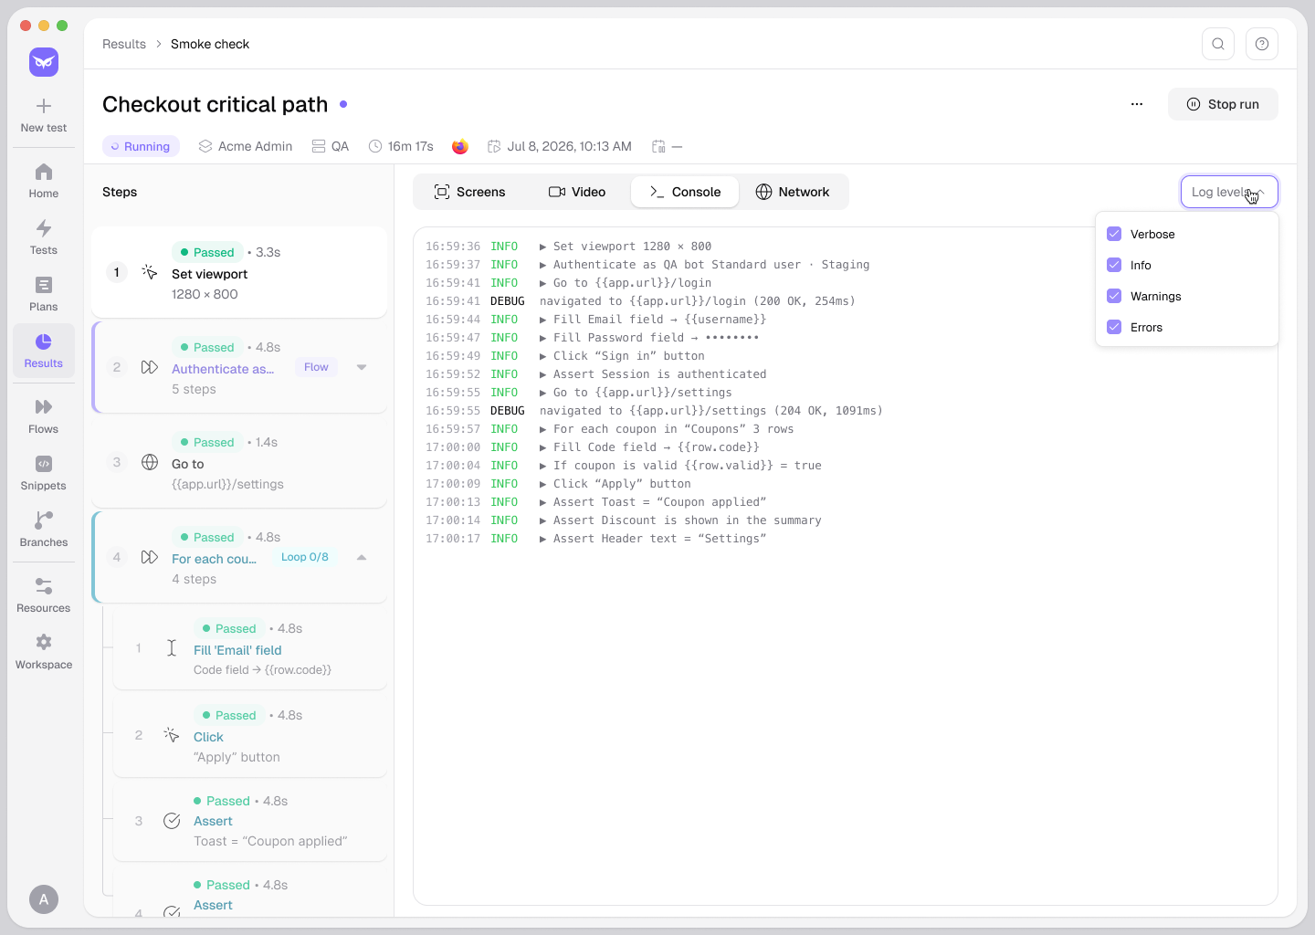This screenshot has width=1315, height=935.
Task: Toggle the Errors log level checkbox
Action: coord(1114,327)
